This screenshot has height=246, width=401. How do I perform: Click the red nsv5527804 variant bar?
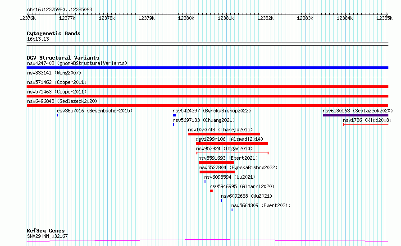[217, 172]
